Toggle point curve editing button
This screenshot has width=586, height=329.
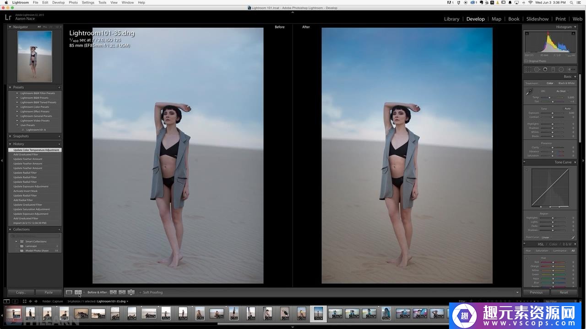coord(573,237)
